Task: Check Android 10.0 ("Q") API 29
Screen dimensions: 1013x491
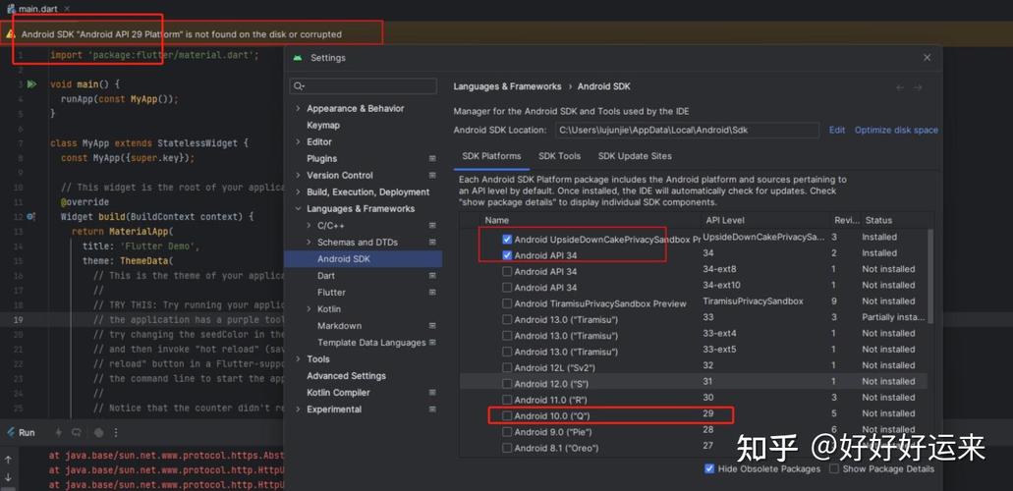Action: coord(507,416)
